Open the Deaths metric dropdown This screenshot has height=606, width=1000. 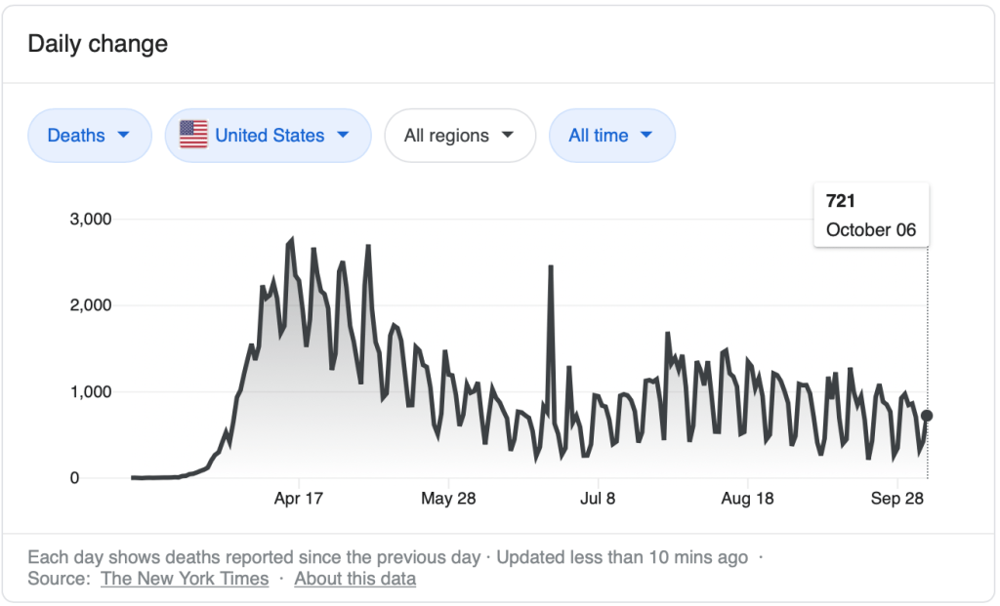[x=89, y=136]
